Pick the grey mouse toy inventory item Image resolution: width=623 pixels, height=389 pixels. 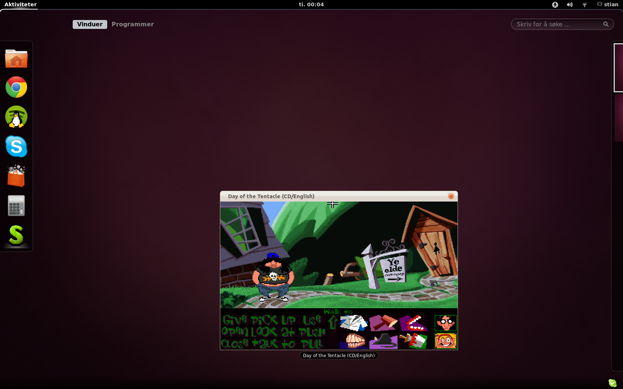(x=383, y=341)
